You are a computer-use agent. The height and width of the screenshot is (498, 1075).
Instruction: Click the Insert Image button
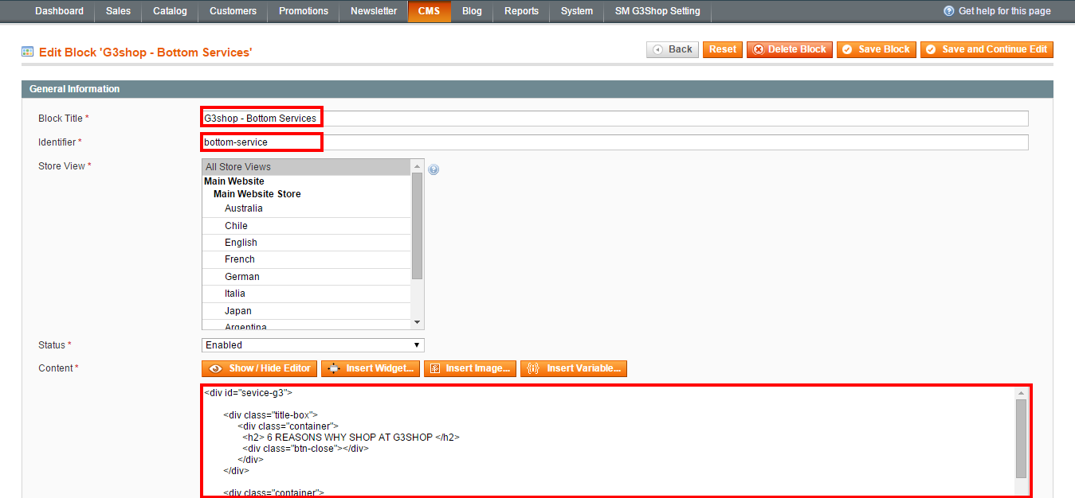(470, 368)
